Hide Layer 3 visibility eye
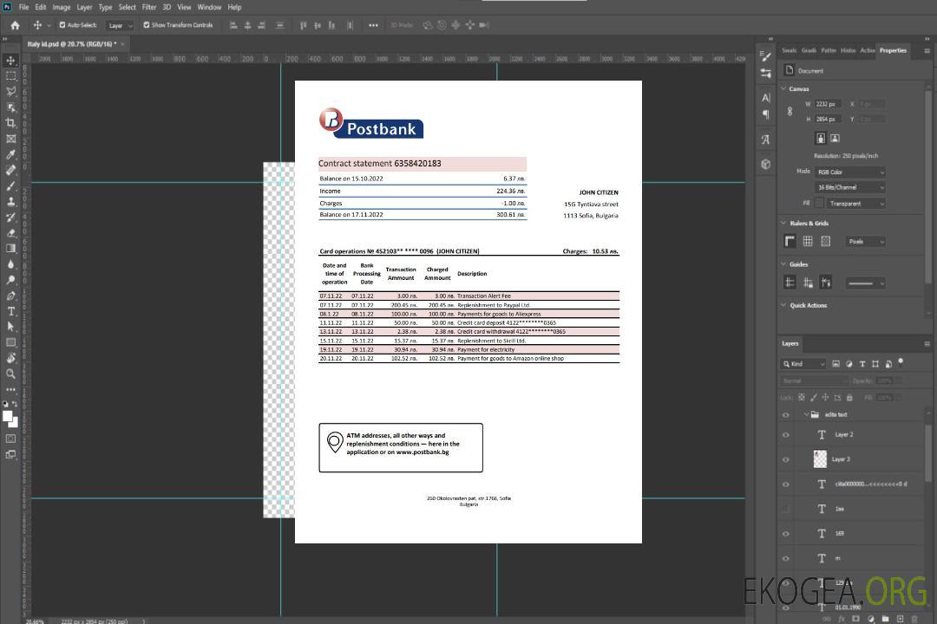937x624 pixels. 786,460
